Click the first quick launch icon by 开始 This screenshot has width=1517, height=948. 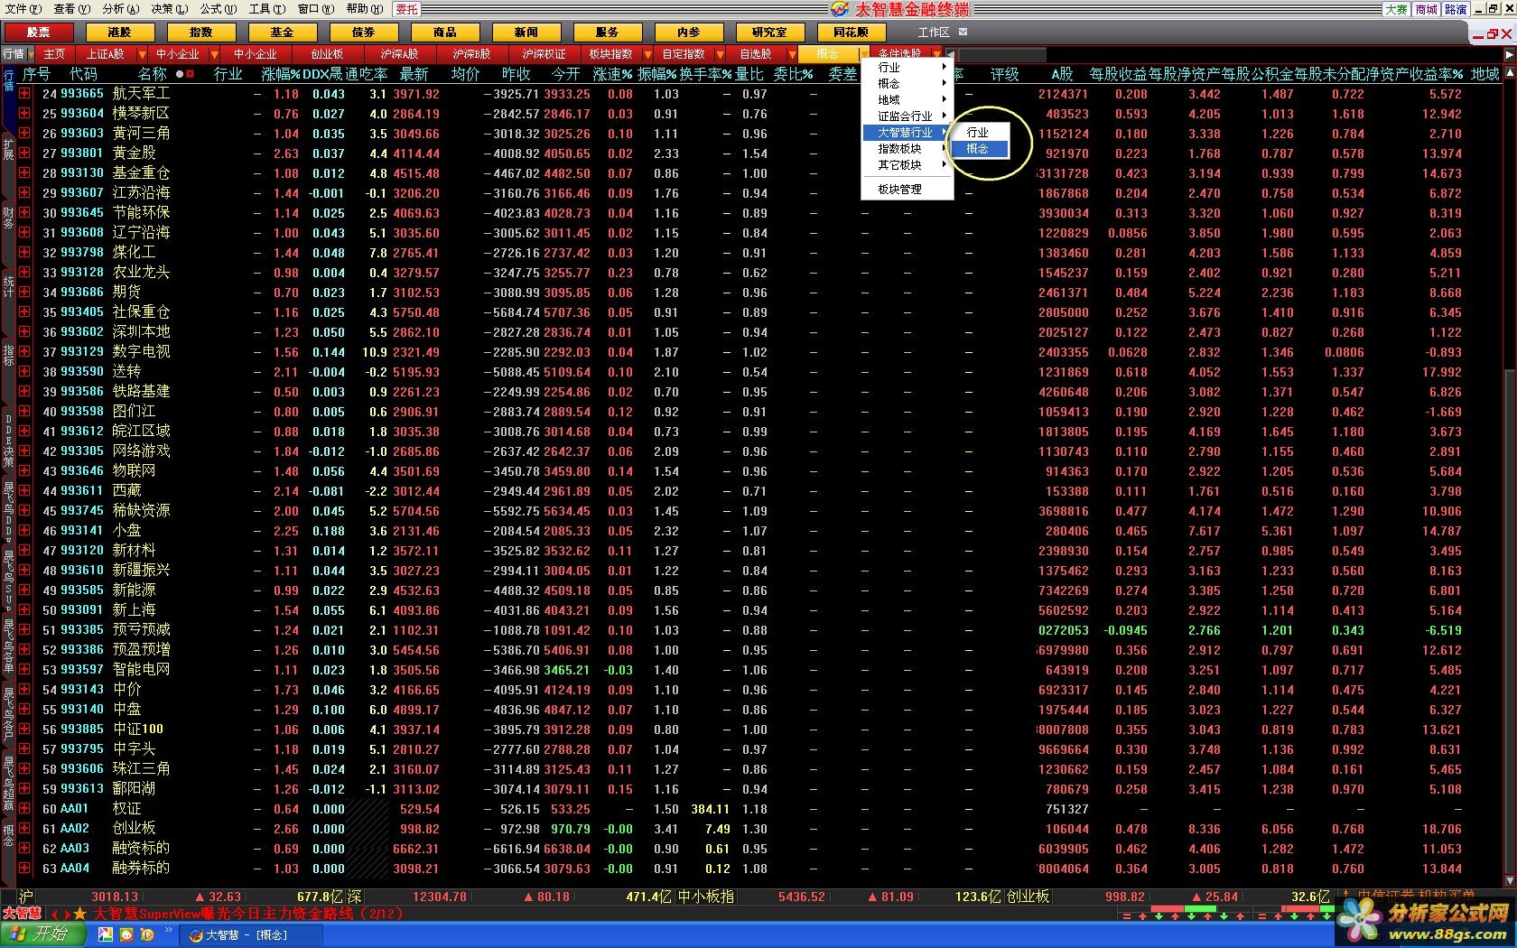click(106, 934)
